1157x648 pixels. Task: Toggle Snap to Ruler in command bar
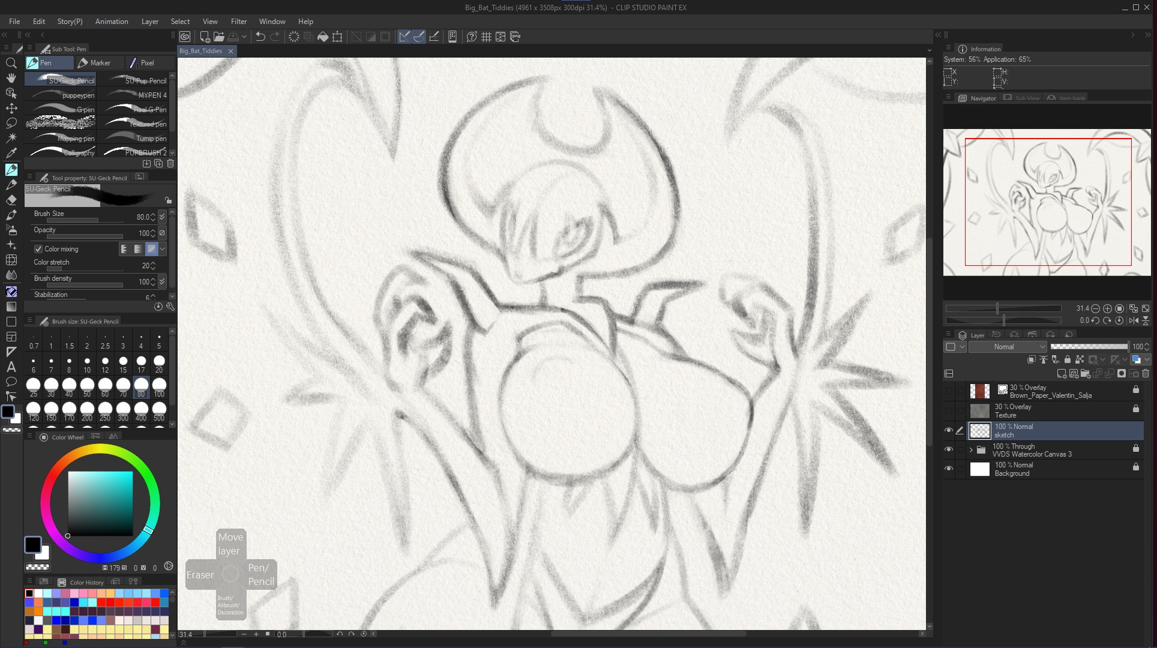[x=404, y=37]
